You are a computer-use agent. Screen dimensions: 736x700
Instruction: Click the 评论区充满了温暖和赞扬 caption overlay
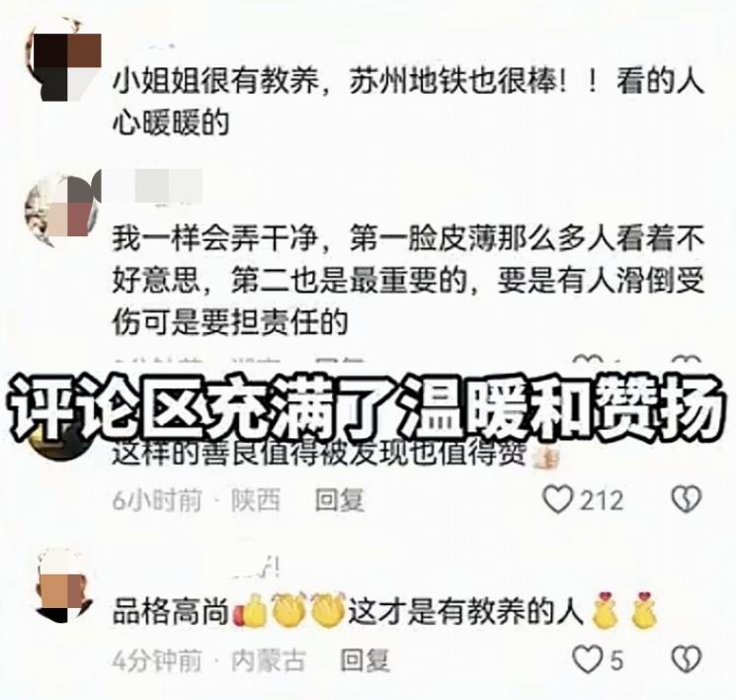pyautogui.click(x=368, y=407)
